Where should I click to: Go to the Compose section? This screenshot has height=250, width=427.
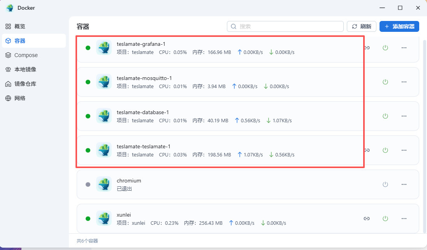[33, 55]
